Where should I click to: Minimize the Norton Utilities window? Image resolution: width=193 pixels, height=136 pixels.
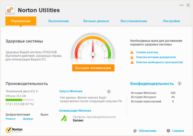point(181,5)
